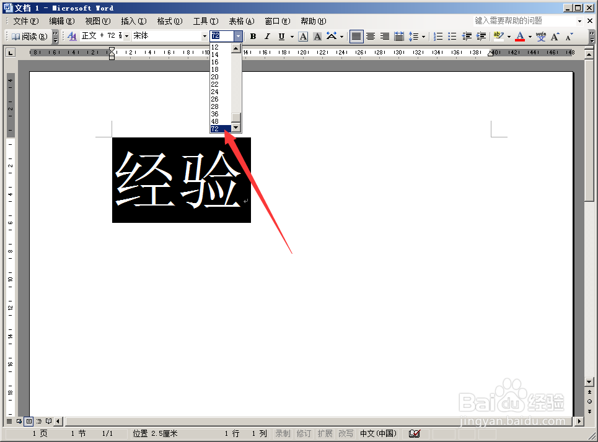Expand the style name dropdown
Screen dimensions: 598x442
126,36
